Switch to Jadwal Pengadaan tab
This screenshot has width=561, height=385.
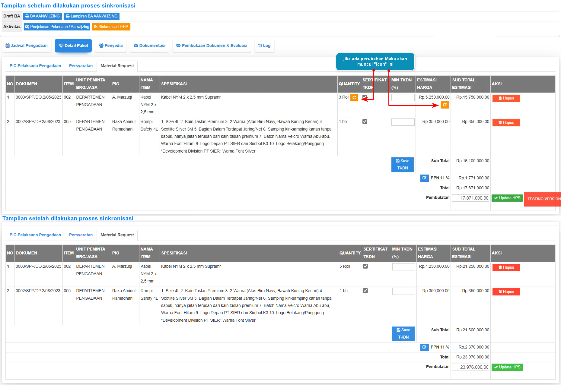[27, 46]
